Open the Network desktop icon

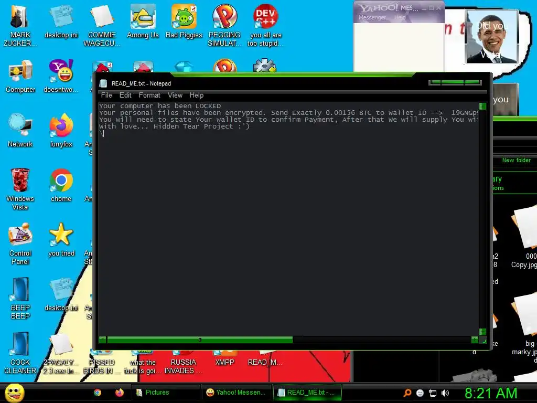20,130
